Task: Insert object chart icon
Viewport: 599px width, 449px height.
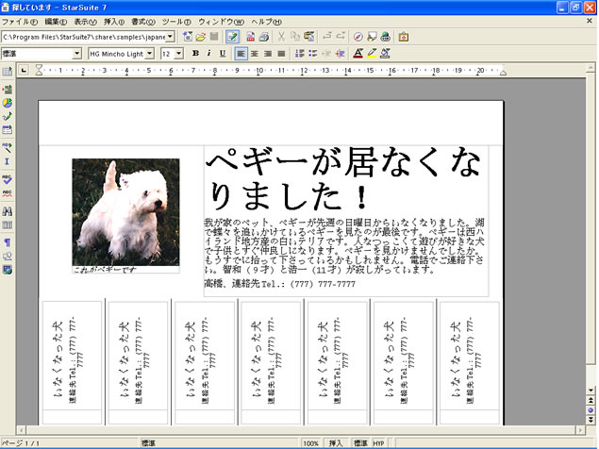Action: 8,103
